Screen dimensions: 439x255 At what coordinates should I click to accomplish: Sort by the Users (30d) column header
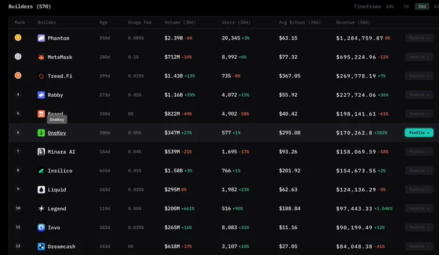236,23
